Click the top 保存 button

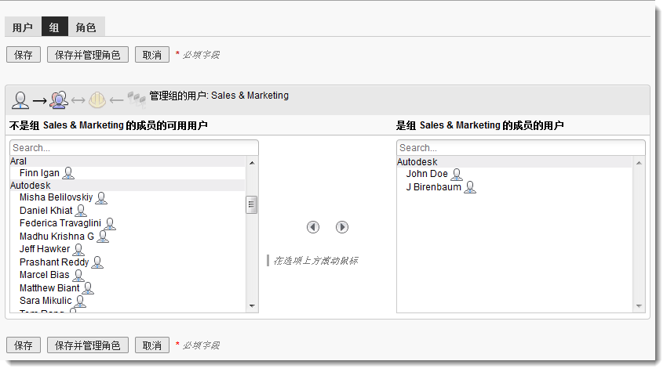(x=24, y=55)
